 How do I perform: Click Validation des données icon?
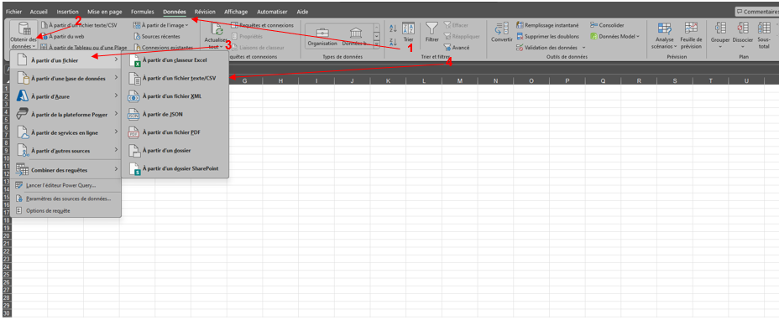pyautogui.click(x=520, y=48)
